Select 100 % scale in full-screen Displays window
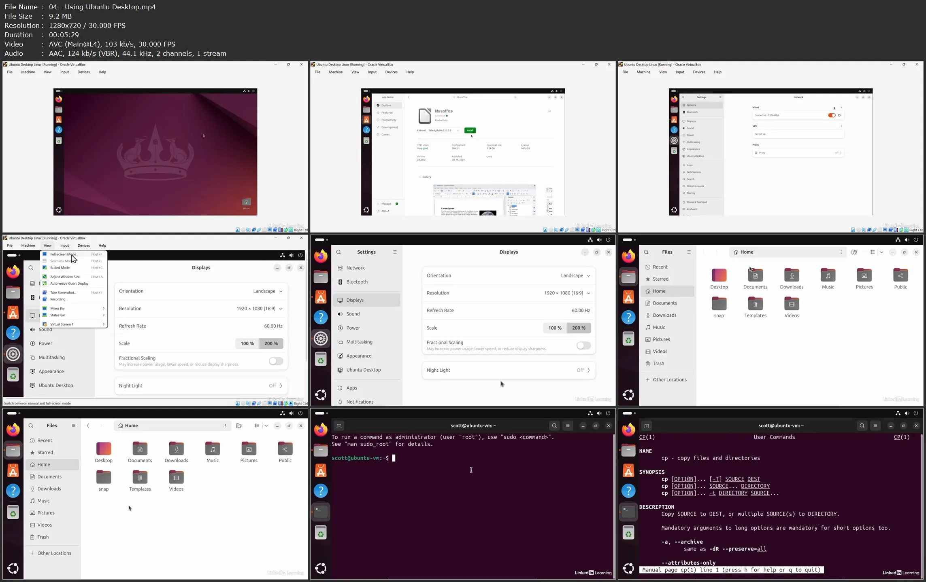The image size is (926, 582). click(554, 328)
